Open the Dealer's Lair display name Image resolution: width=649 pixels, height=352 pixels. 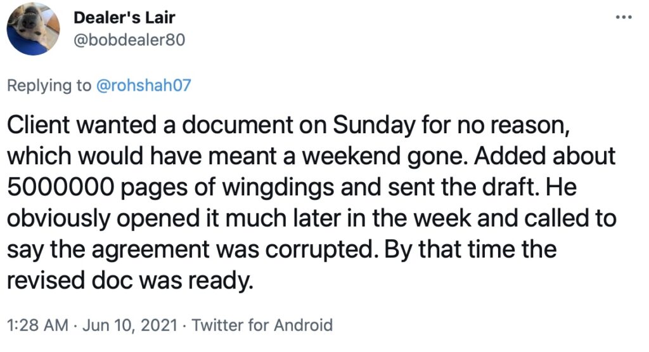pyautogui.click(x=124, y=17)
